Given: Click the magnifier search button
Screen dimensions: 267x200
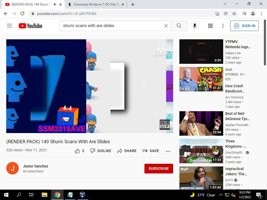Looking at the screenshot, I should click(x=179, y=26).
